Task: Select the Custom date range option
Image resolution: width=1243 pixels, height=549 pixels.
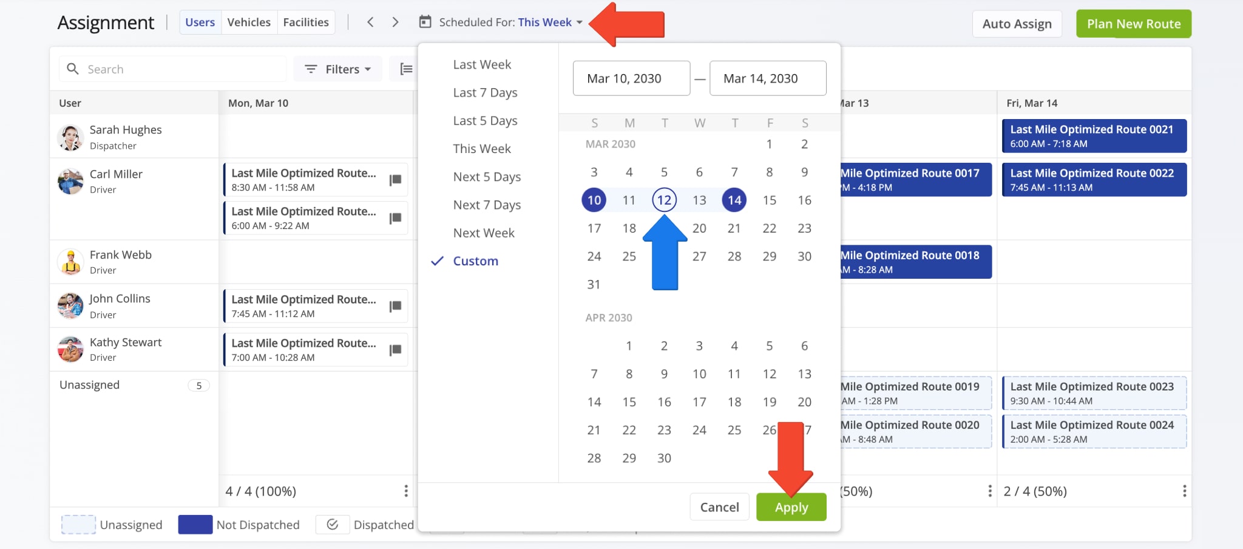Action: (475, 261)
